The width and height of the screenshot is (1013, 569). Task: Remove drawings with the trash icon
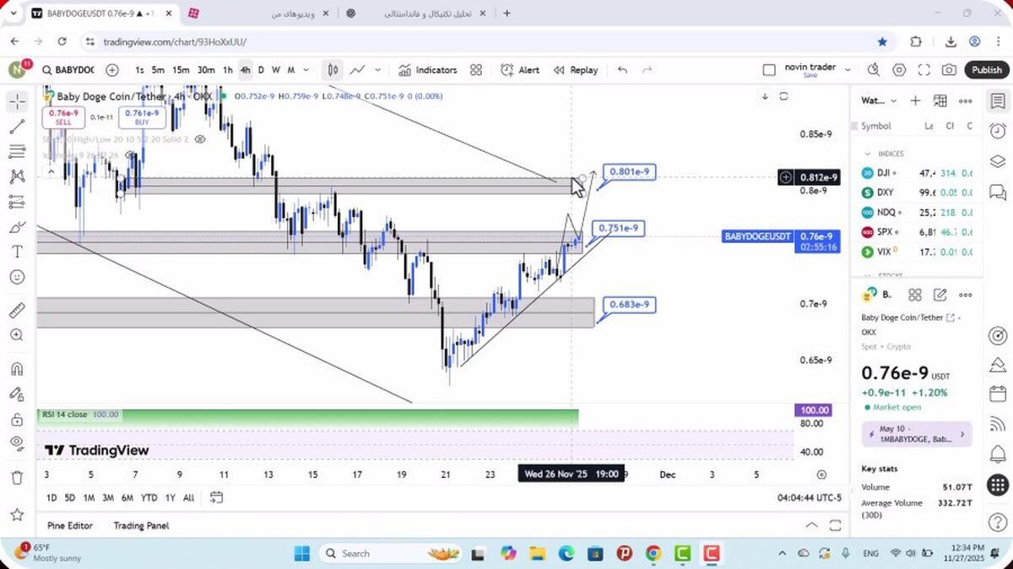pos(17,477)
